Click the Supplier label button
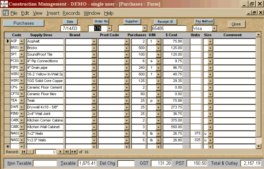This screenshot has width=264, height=169. coord(132,22)
